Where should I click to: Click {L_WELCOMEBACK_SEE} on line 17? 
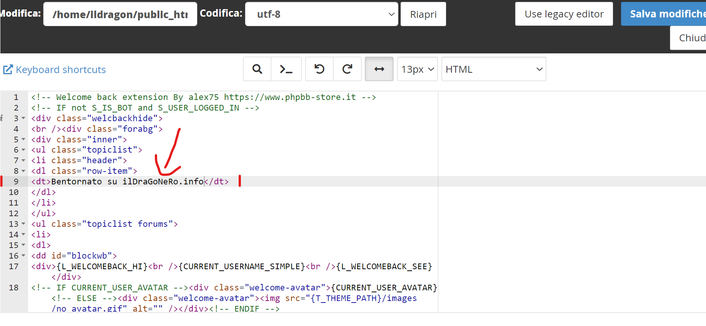tap(384, 267)
